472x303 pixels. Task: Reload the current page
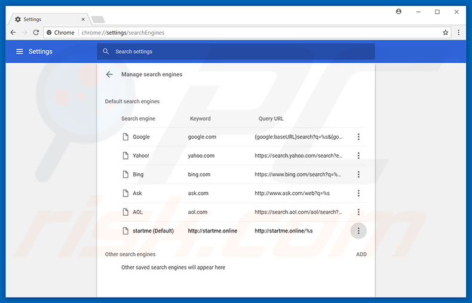pyautogui.click(x=36, y=32)
